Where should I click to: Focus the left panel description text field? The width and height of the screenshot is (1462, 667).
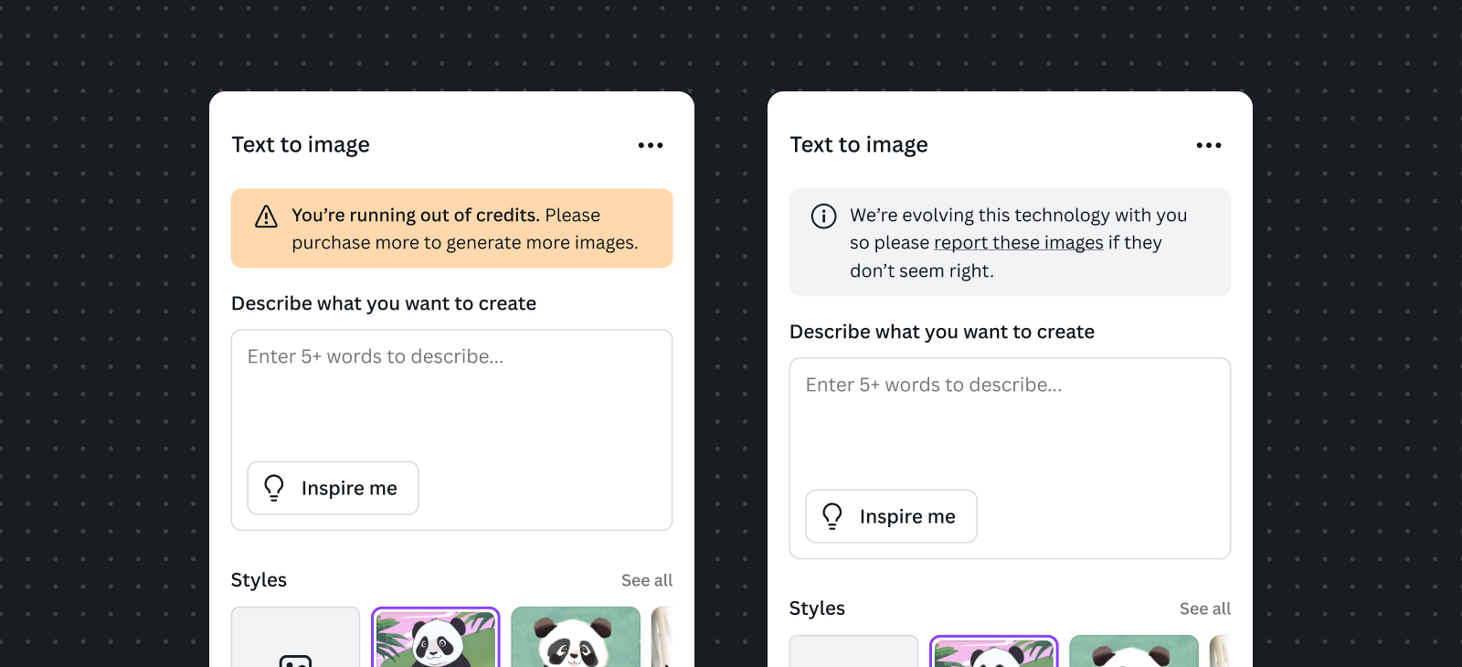451,430
